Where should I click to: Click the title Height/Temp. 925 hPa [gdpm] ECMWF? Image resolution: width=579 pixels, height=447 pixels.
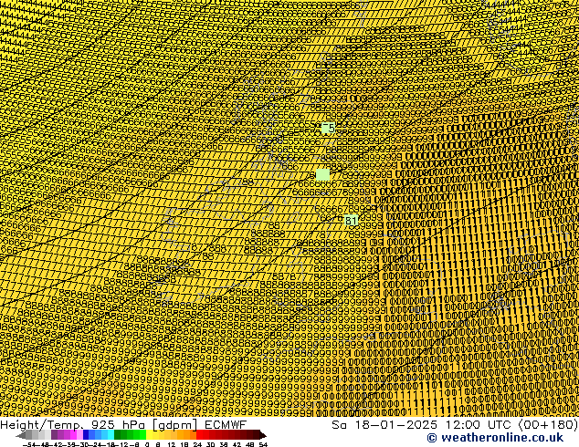[x=123, y=424]
